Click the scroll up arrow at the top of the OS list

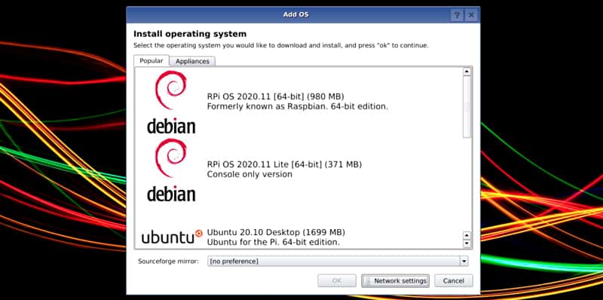(467, 72)
